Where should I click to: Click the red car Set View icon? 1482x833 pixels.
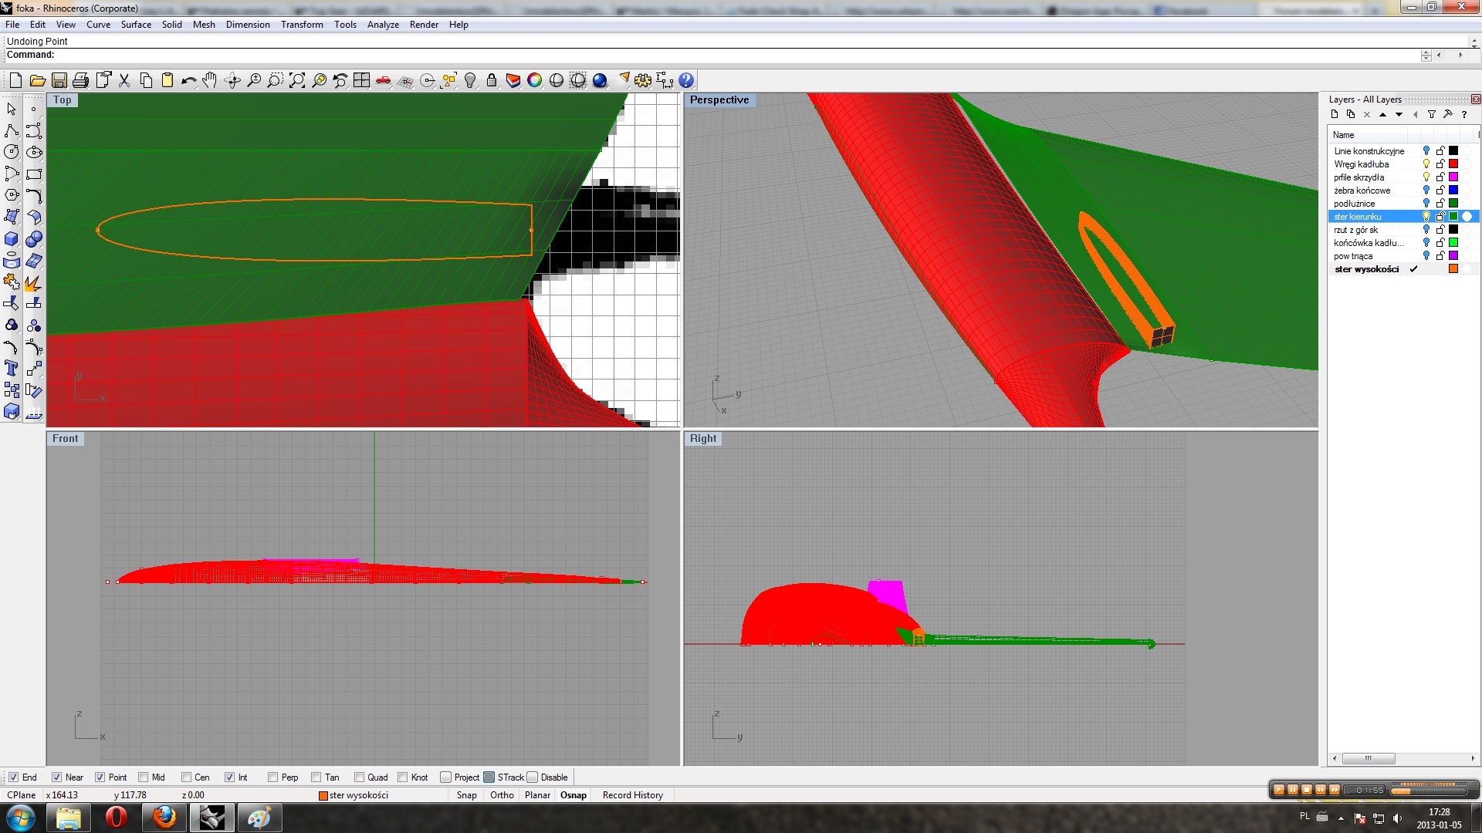click(x=384, y=80)
